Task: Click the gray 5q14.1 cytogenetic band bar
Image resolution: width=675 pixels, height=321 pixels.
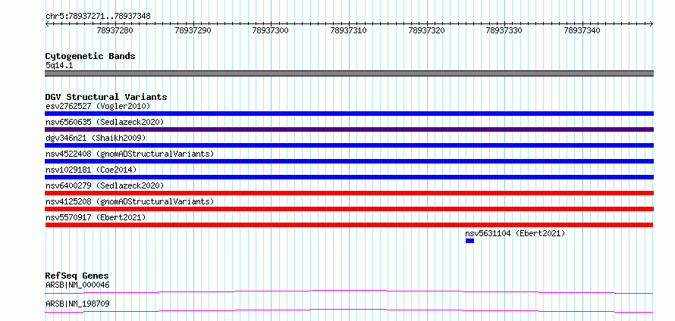Action: tap(349, 73)
